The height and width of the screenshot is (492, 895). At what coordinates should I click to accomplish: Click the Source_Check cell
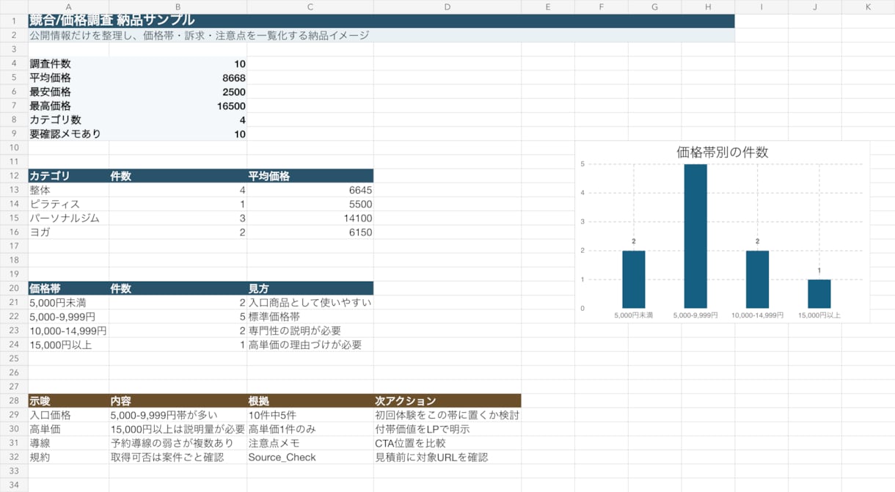coord(310,457)
